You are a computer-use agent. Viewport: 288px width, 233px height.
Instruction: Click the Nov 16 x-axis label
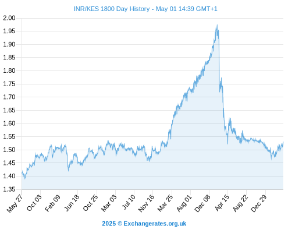coord(146,203)
